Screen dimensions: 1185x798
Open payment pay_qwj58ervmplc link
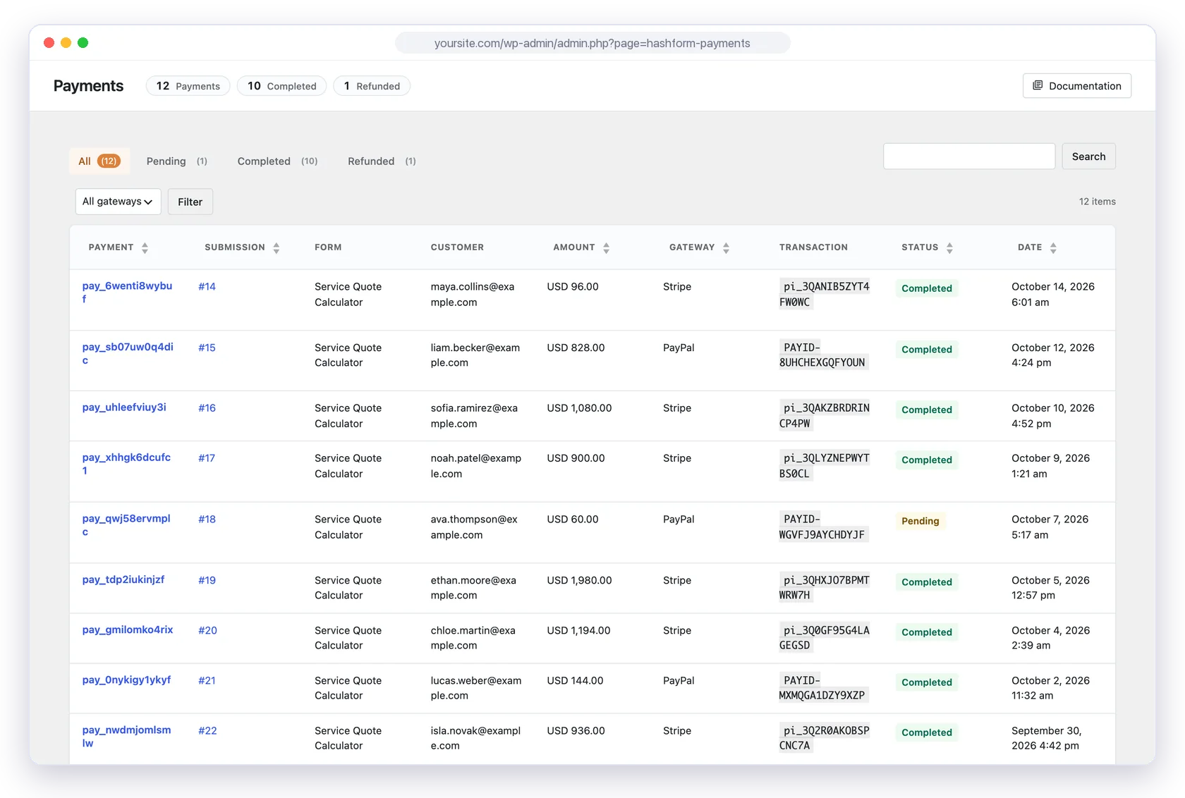[126, 525]
